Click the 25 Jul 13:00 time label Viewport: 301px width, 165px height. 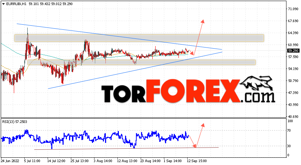tap(80, 161)
